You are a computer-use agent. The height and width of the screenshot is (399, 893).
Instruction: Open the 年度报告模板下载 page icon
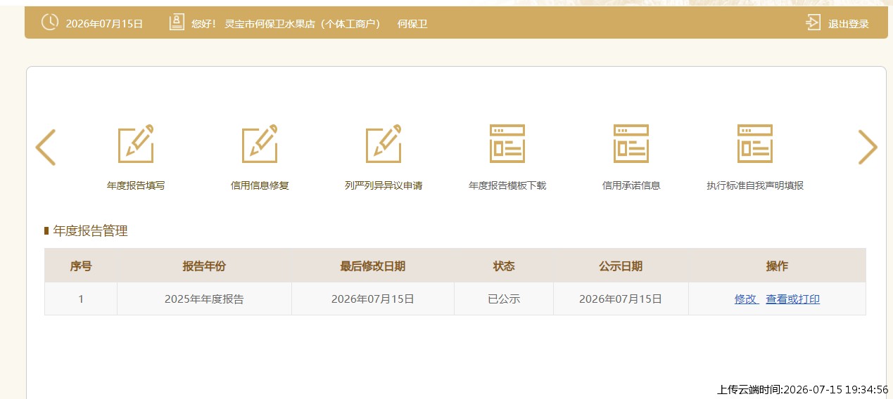(x=507, y=143)
